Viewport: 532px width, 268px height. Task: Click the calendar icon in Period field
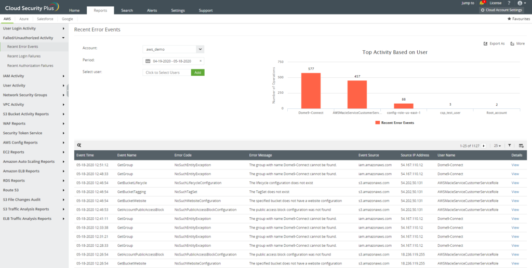point(148,61)
